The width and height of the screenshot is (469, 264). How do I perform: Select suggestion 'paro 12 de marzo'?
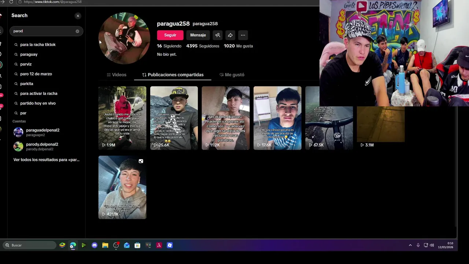click(x=36, y=74)
